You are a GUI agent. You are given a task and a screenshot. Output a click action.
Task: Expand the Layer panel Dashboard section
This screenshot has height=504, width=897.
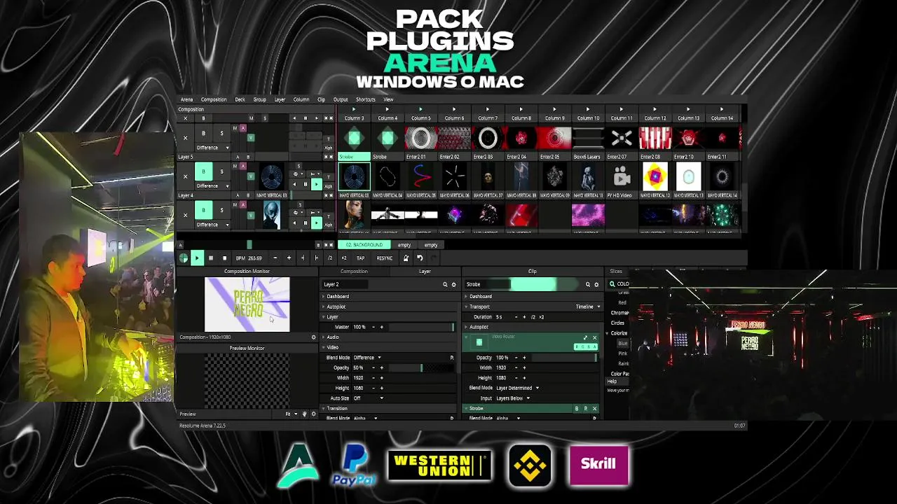(337, 297)
